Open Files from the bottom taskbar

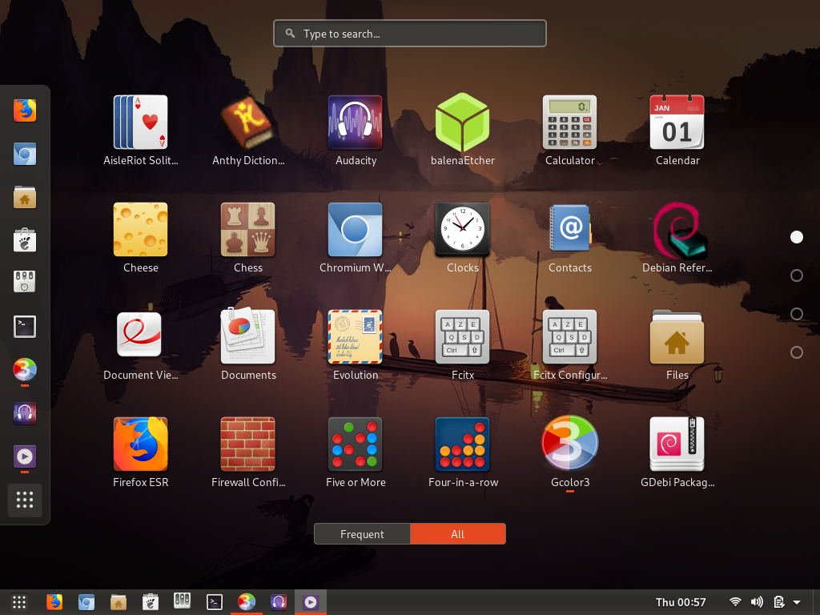[x=119, y=602]
